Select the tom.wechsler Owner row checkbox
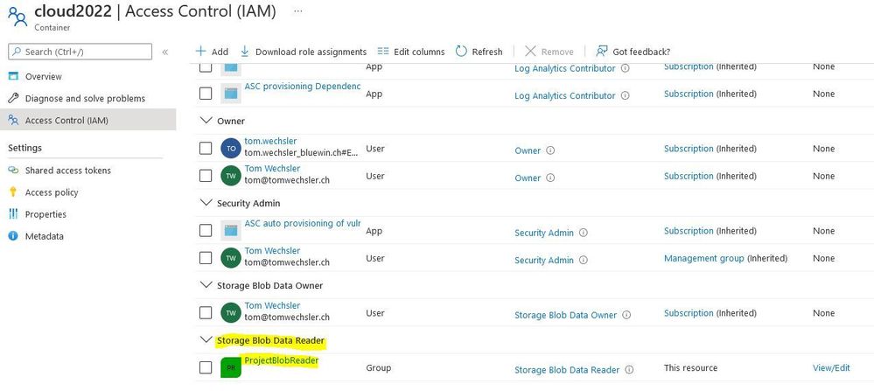Viewport: 874px width, 391px height. 206,148
